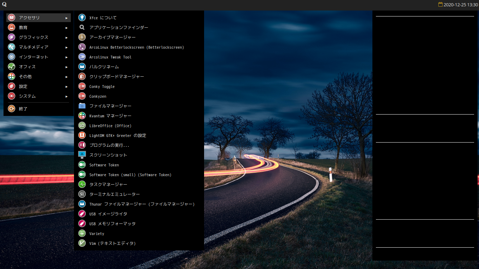Select 終了 to log out
Image resolution: width=479 pixels, height=269 pixels.
point(39,109)
